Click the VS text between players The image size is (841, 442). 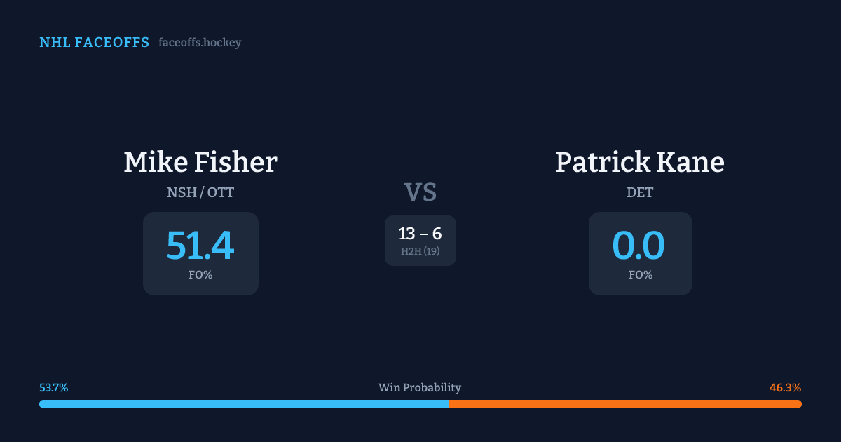420,192
